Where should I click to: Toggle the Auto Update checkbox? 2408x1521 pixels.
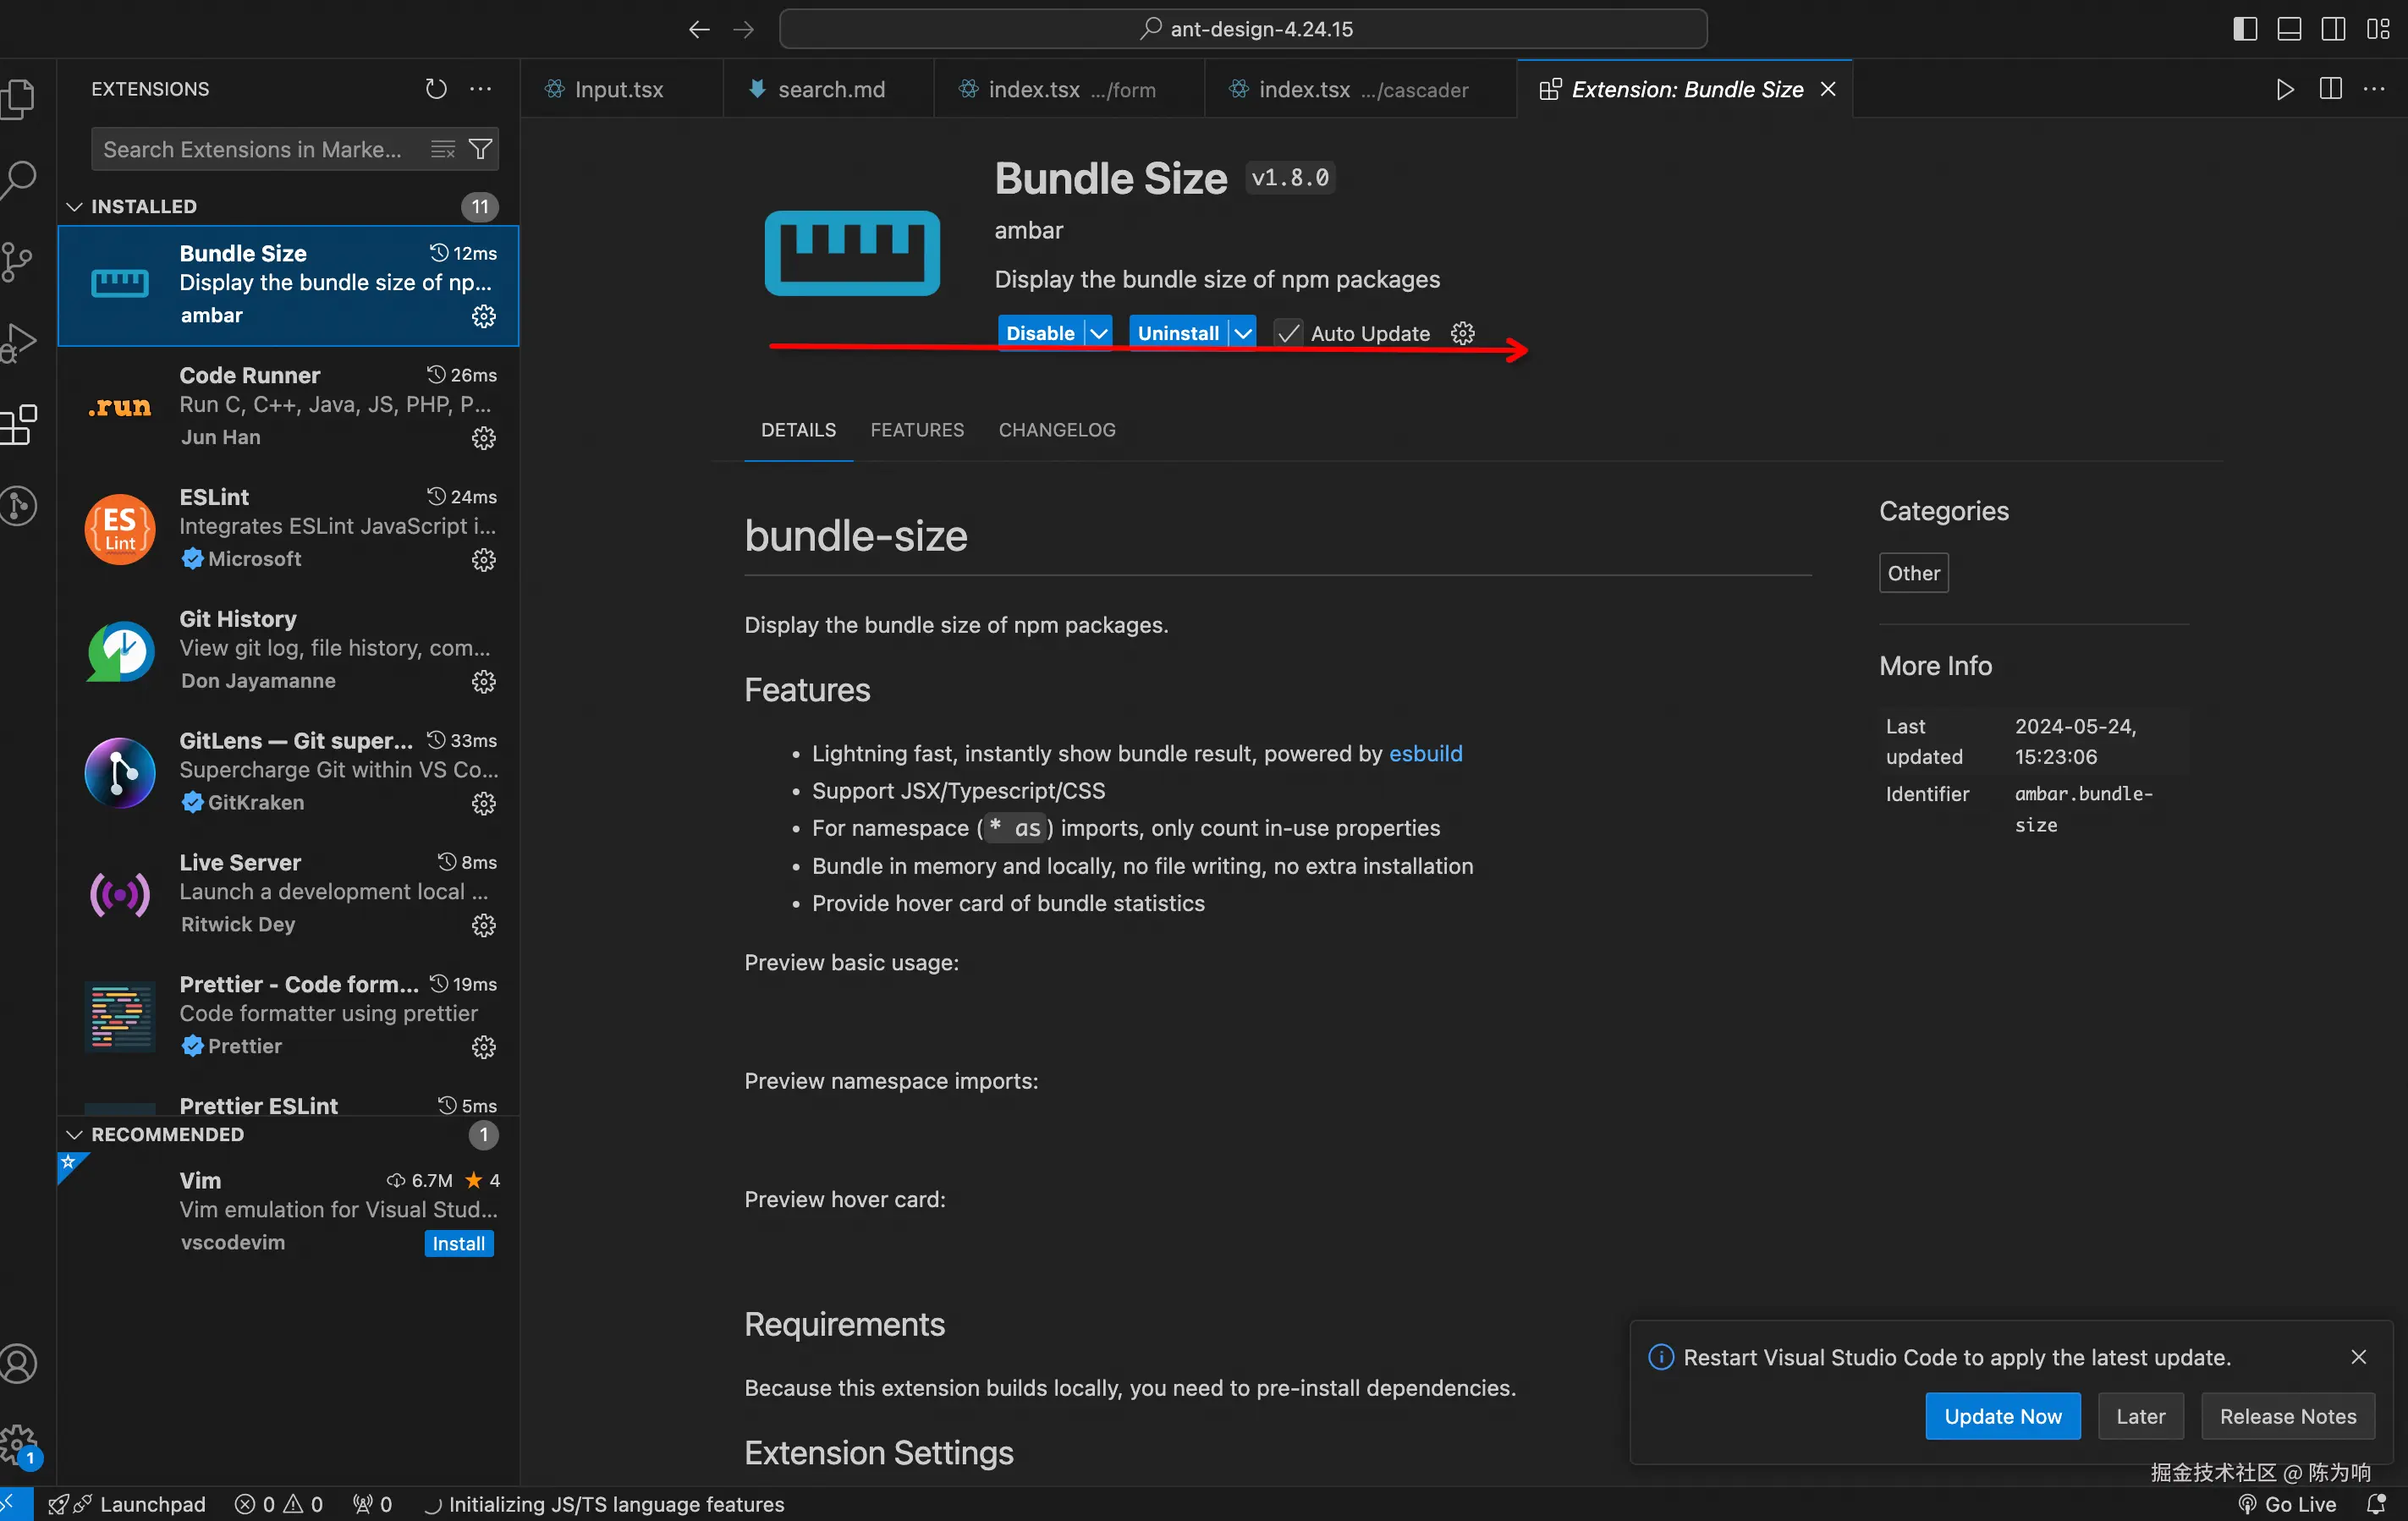(x=1288, y=333)
